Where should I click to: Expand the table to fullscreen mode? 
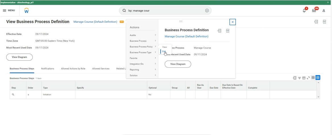pos(308,78)
